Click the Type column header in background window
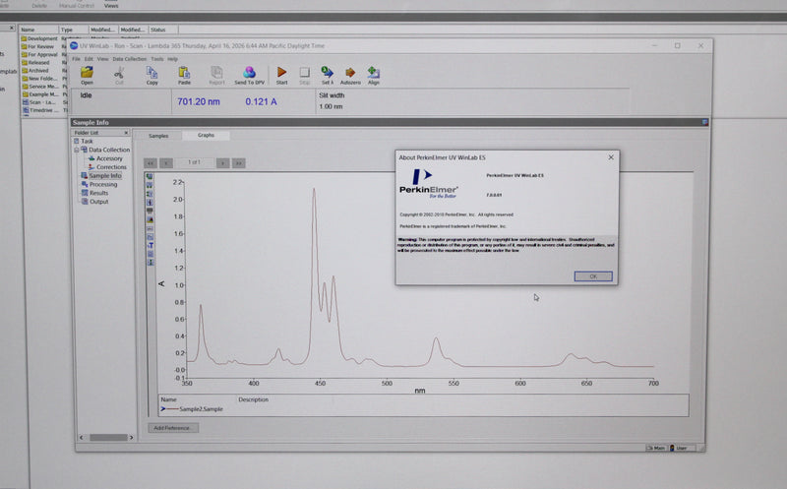 (x=74, y=30)
